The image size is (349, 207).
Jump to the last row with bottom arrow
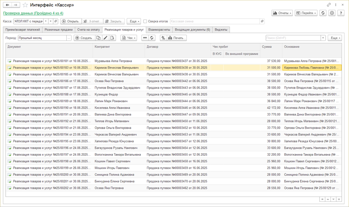pyautogui.click(x=339, y=199)
